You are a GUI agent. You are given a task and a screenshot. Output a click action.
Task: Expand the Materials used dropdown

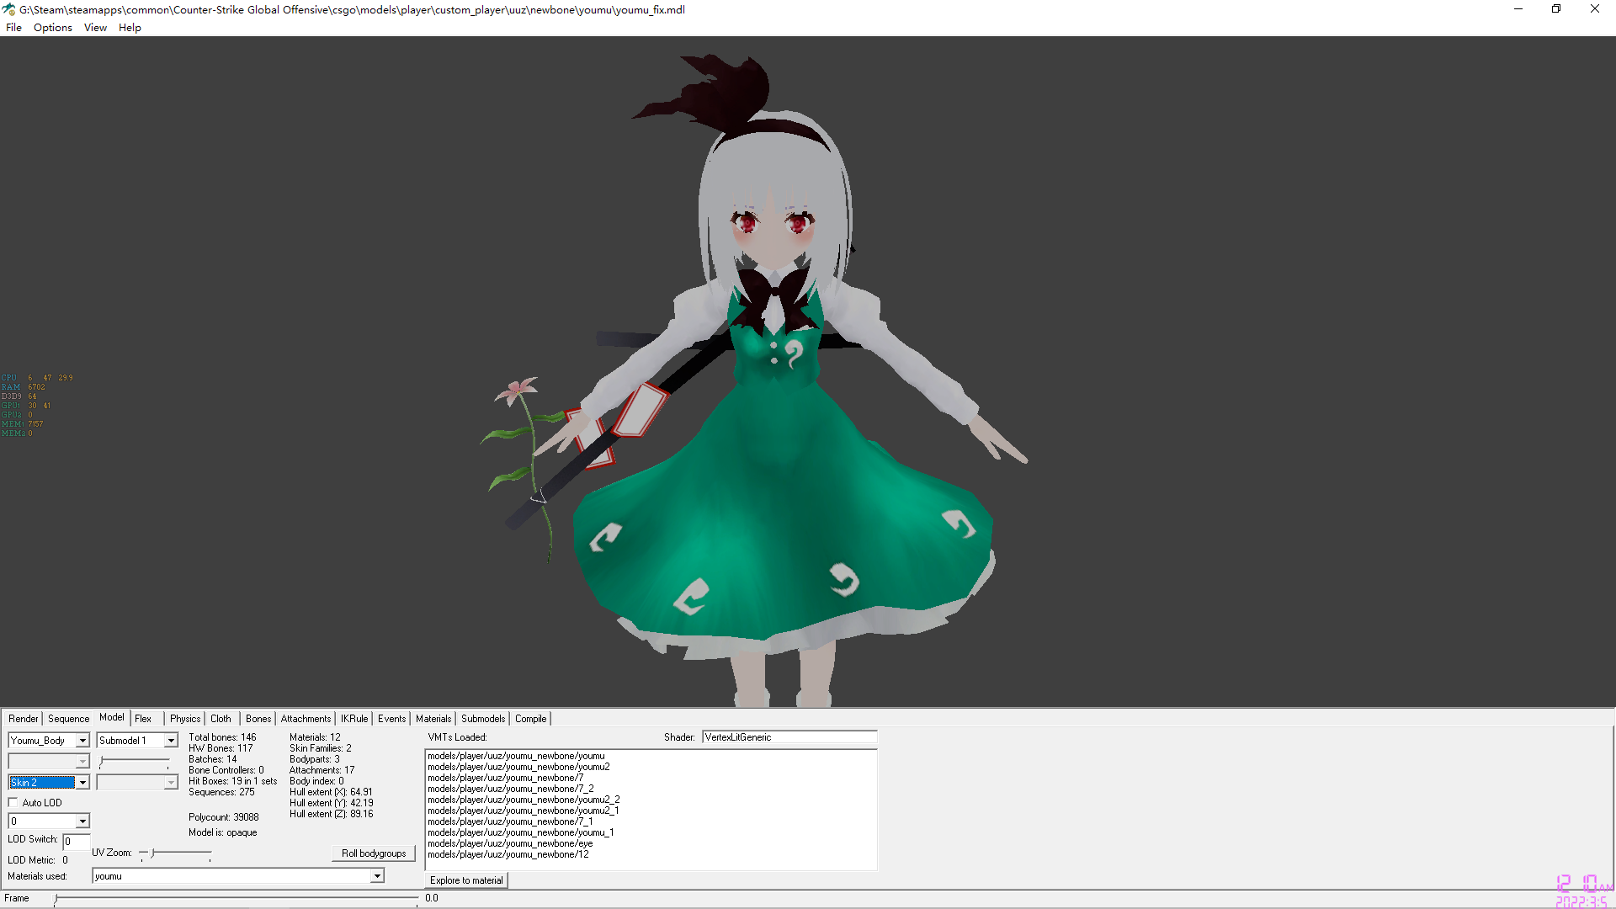377,876
